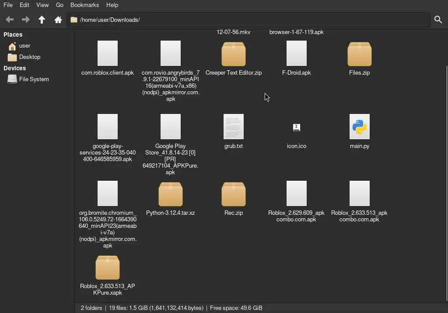Select the angrybirds apk file icon
Viewport: 448px width, 313px height.
(x=171, y=53)
